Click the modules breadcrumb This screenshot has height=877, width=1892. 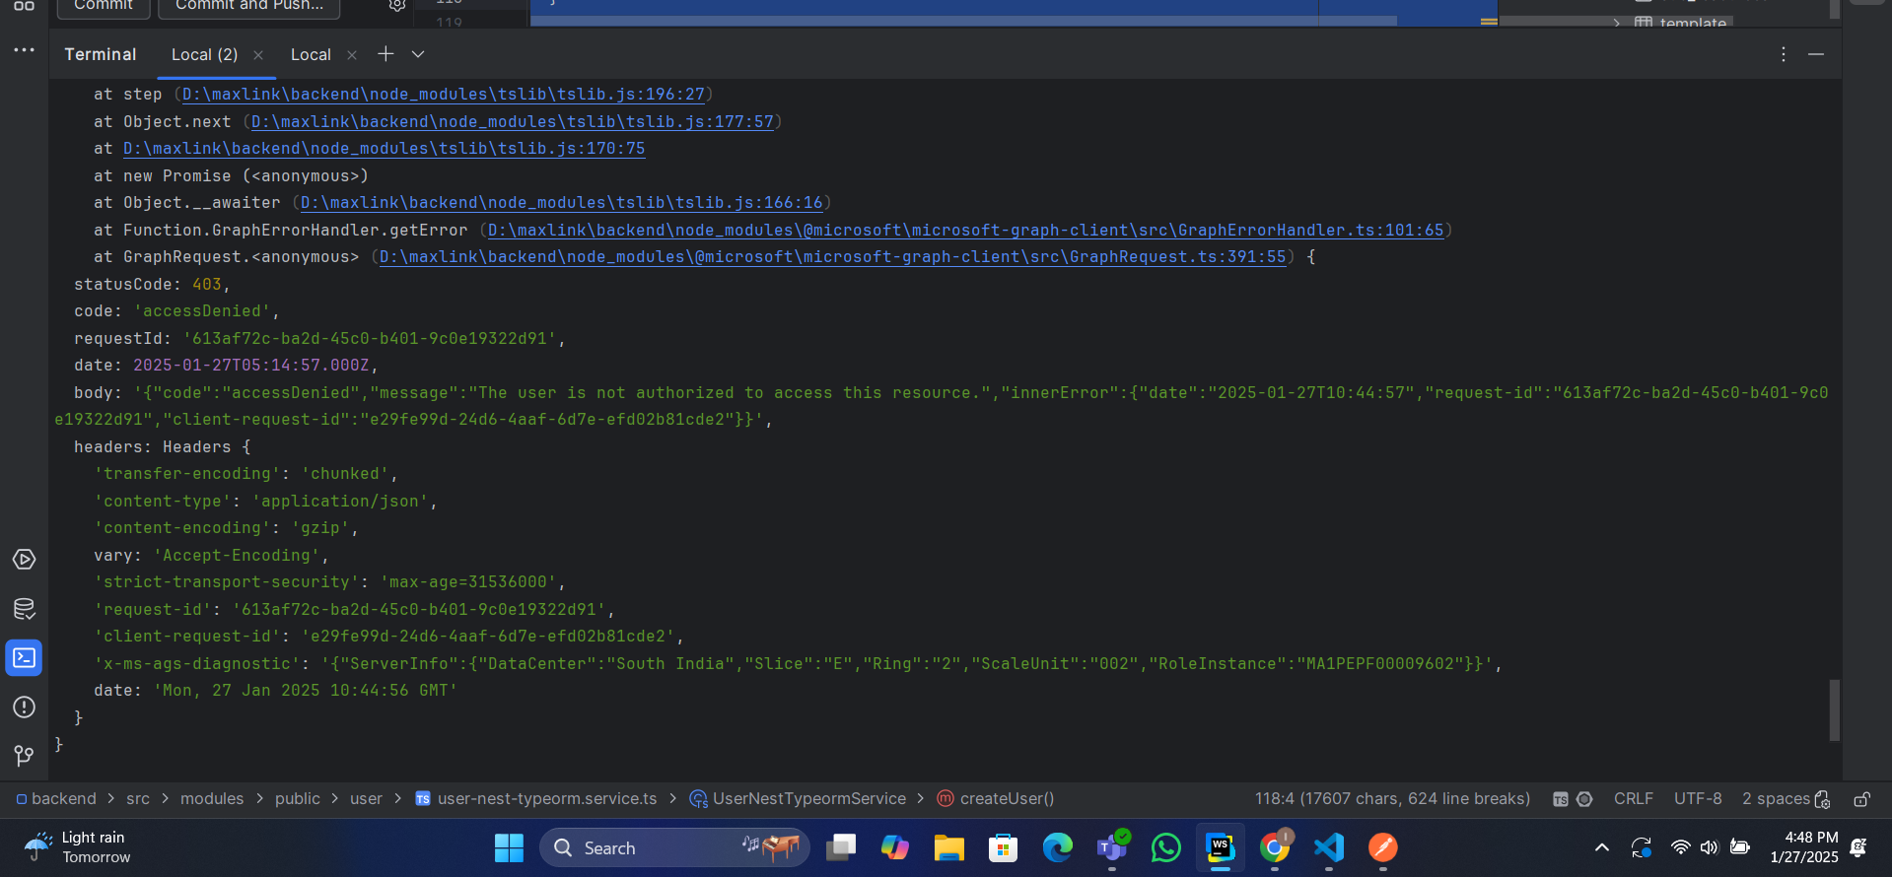click(212, 799)
